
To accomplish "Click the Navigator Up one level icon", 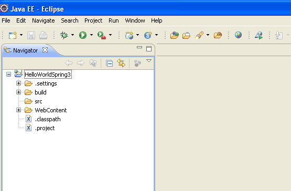I will pyautogui.click(x=93, y=63).
